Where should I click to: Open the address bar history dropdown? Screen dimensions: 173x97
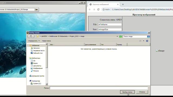click(x=117, y=36)
